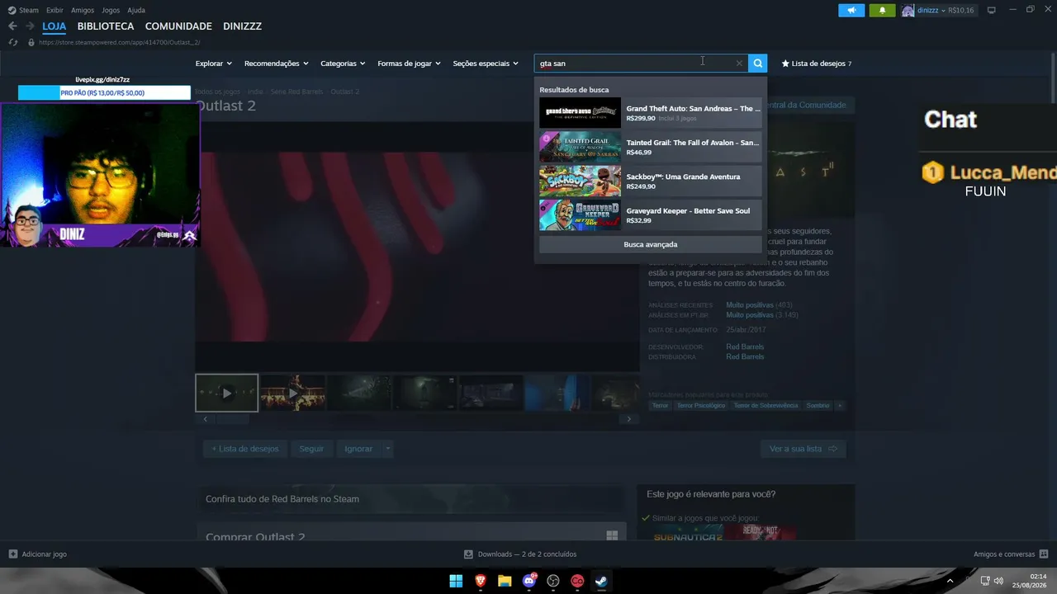Image resolution: width=1057 pixels, height=594 pixels.
Task: Click Ver a sua lista button
Action: (x=803, y=449)
